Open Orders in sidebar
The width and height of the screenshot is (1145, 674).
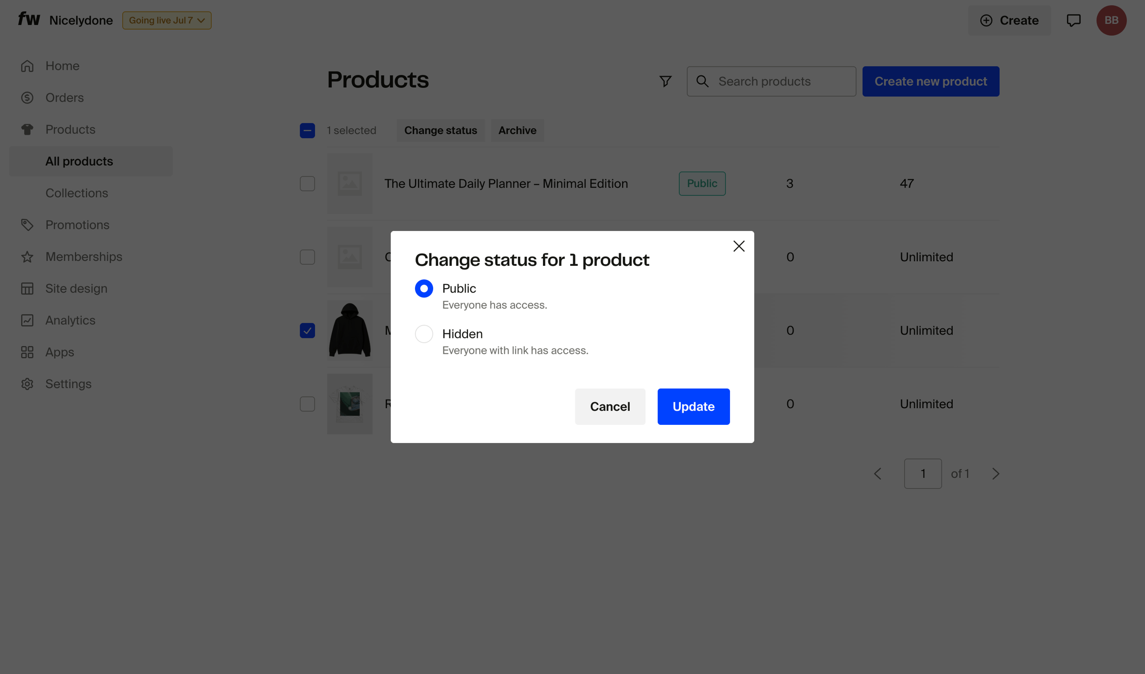(x=91, y=97)
